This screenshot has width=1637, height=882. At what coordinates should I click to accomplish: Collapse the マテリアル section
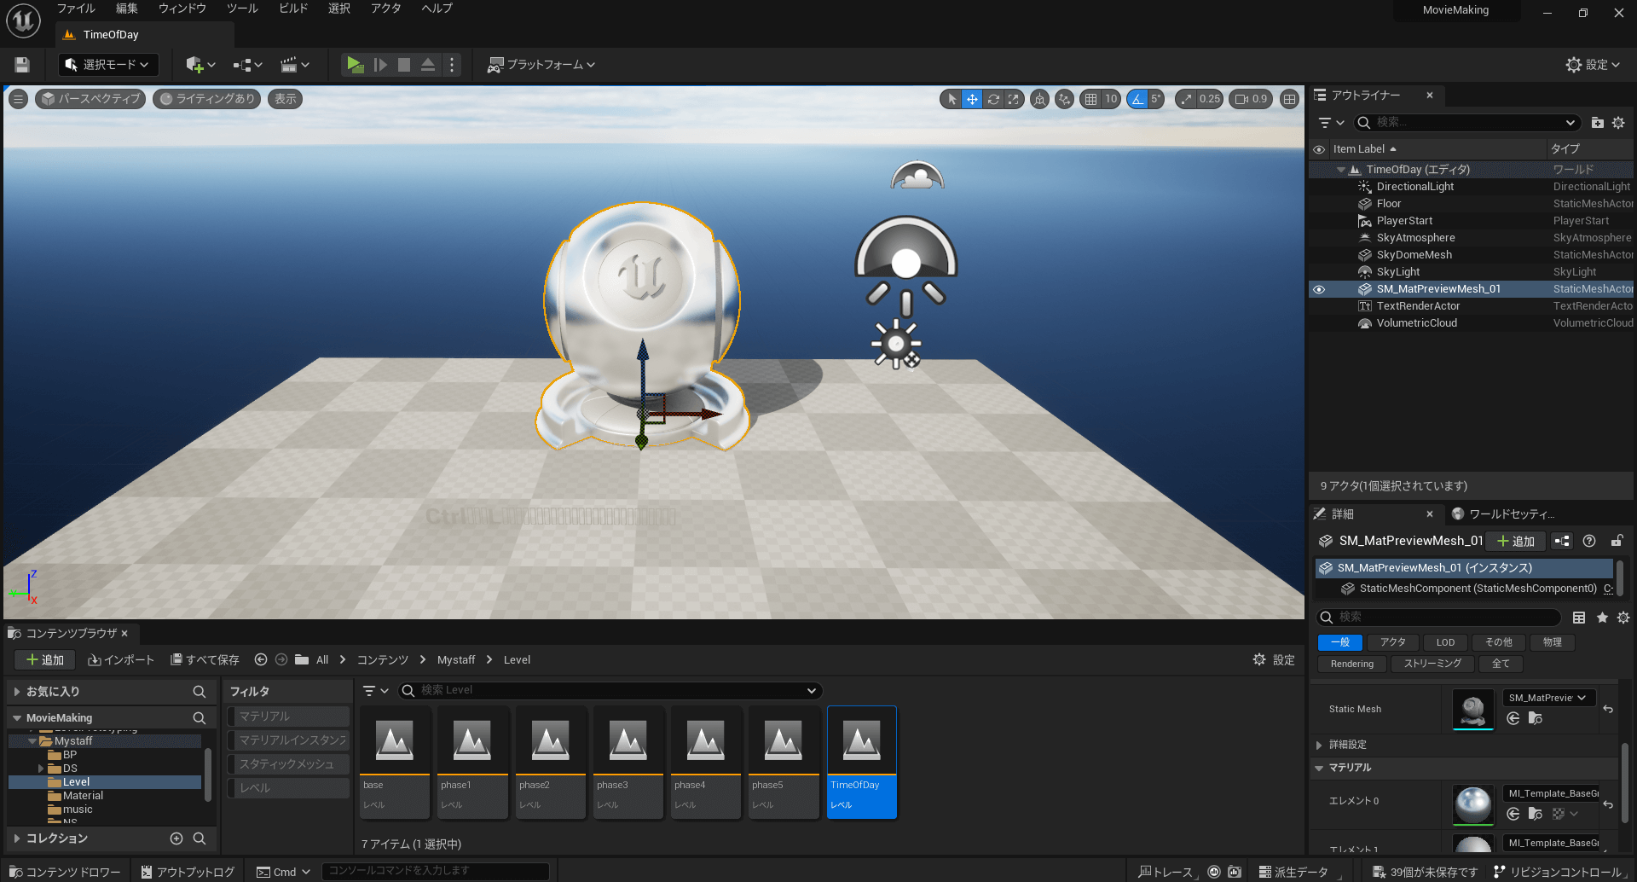pos(1319,768)
